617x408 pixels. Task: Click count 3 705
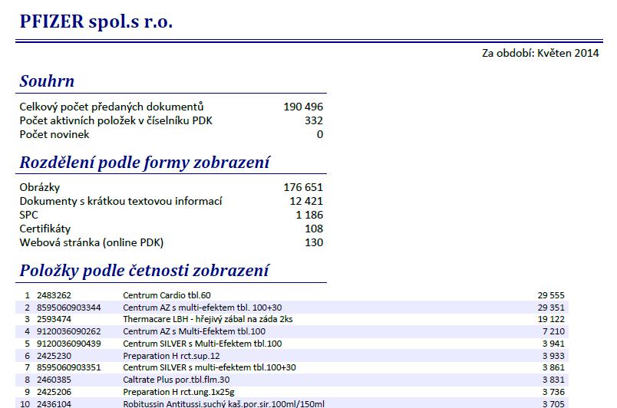click(x=553, y=403)
